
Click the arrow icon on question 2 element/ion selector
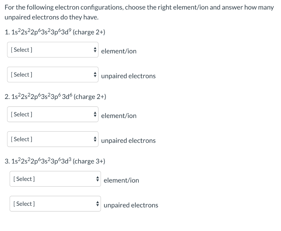[95, 114]
